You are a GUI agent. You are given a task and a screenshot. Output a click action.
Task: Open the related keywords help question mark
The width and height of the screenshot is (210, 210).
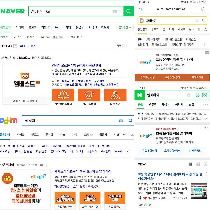click(15, 46)
